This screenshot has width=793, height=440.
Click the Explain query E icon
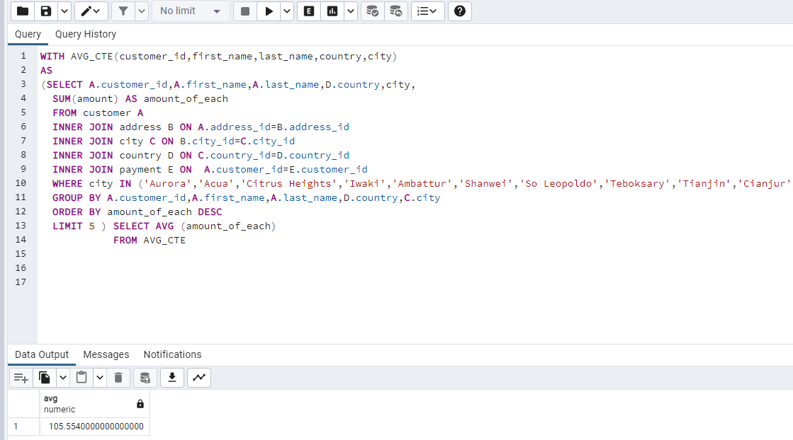tap(308, 11)
